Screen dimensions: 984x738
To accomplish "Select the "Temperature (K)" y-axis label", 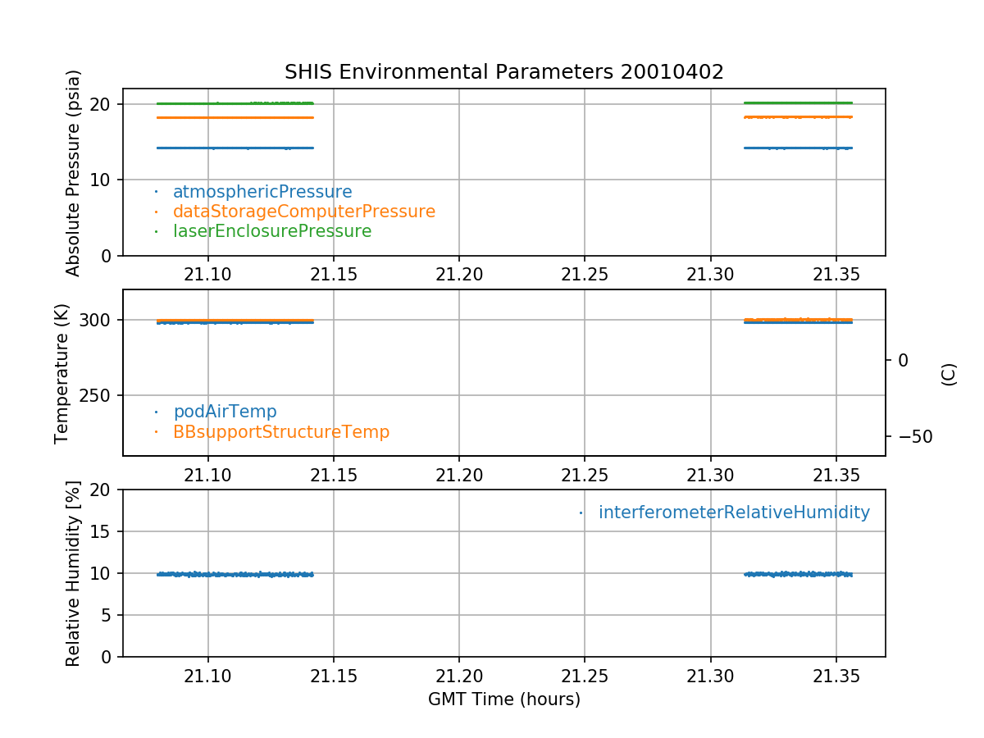I will (62, 373).
